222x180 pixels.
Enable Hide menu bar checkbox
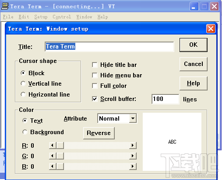(95, 75)
